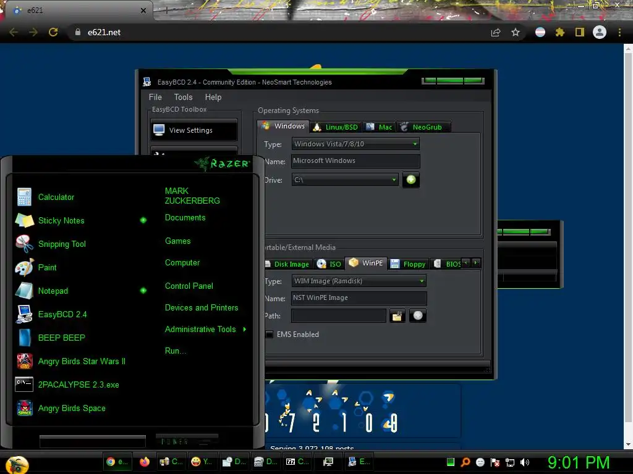Open the Snipping Tool shortcut
The image size is (633, 474).
pos(62,244)
